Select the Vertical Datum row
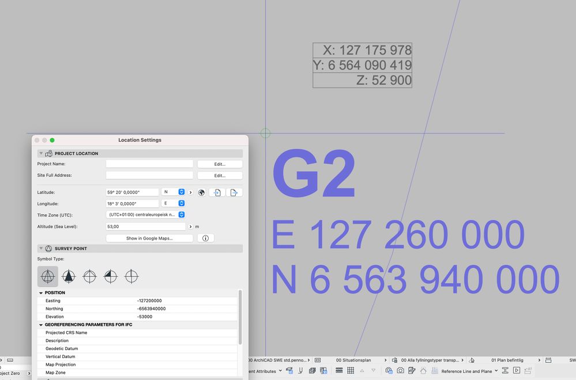The image size is (576, 380). click(137, 357)
